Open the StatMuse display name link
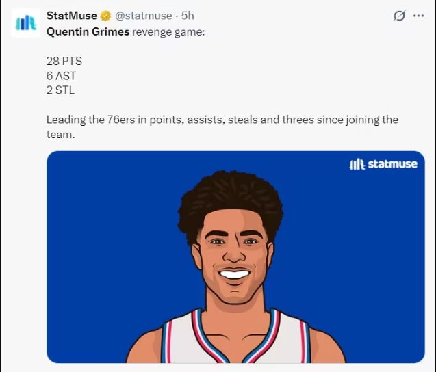This screenshot has height=372, width=436. tap(72, 16)
